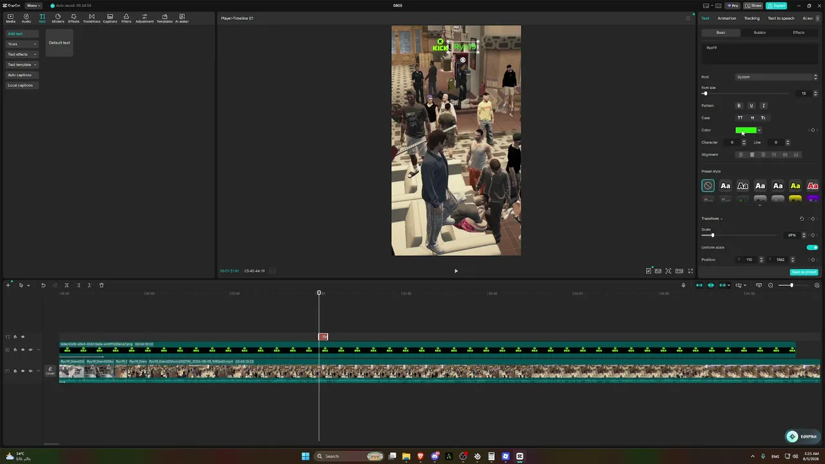Viewport: 825px width, 464px height.
Task: Click the undo arrow in timeline toolbar
Action: 43,285
